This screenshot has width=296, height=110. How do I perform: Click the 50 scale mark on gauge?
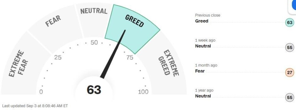pos(94,43)
